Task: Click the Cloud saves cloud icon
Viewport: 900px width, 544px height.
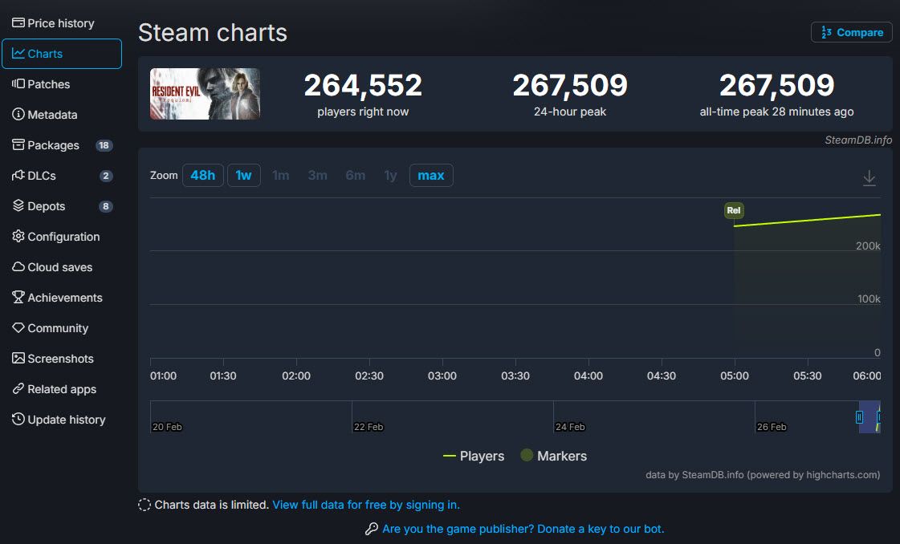Action: pyautogui.click(x=18, y=267)
